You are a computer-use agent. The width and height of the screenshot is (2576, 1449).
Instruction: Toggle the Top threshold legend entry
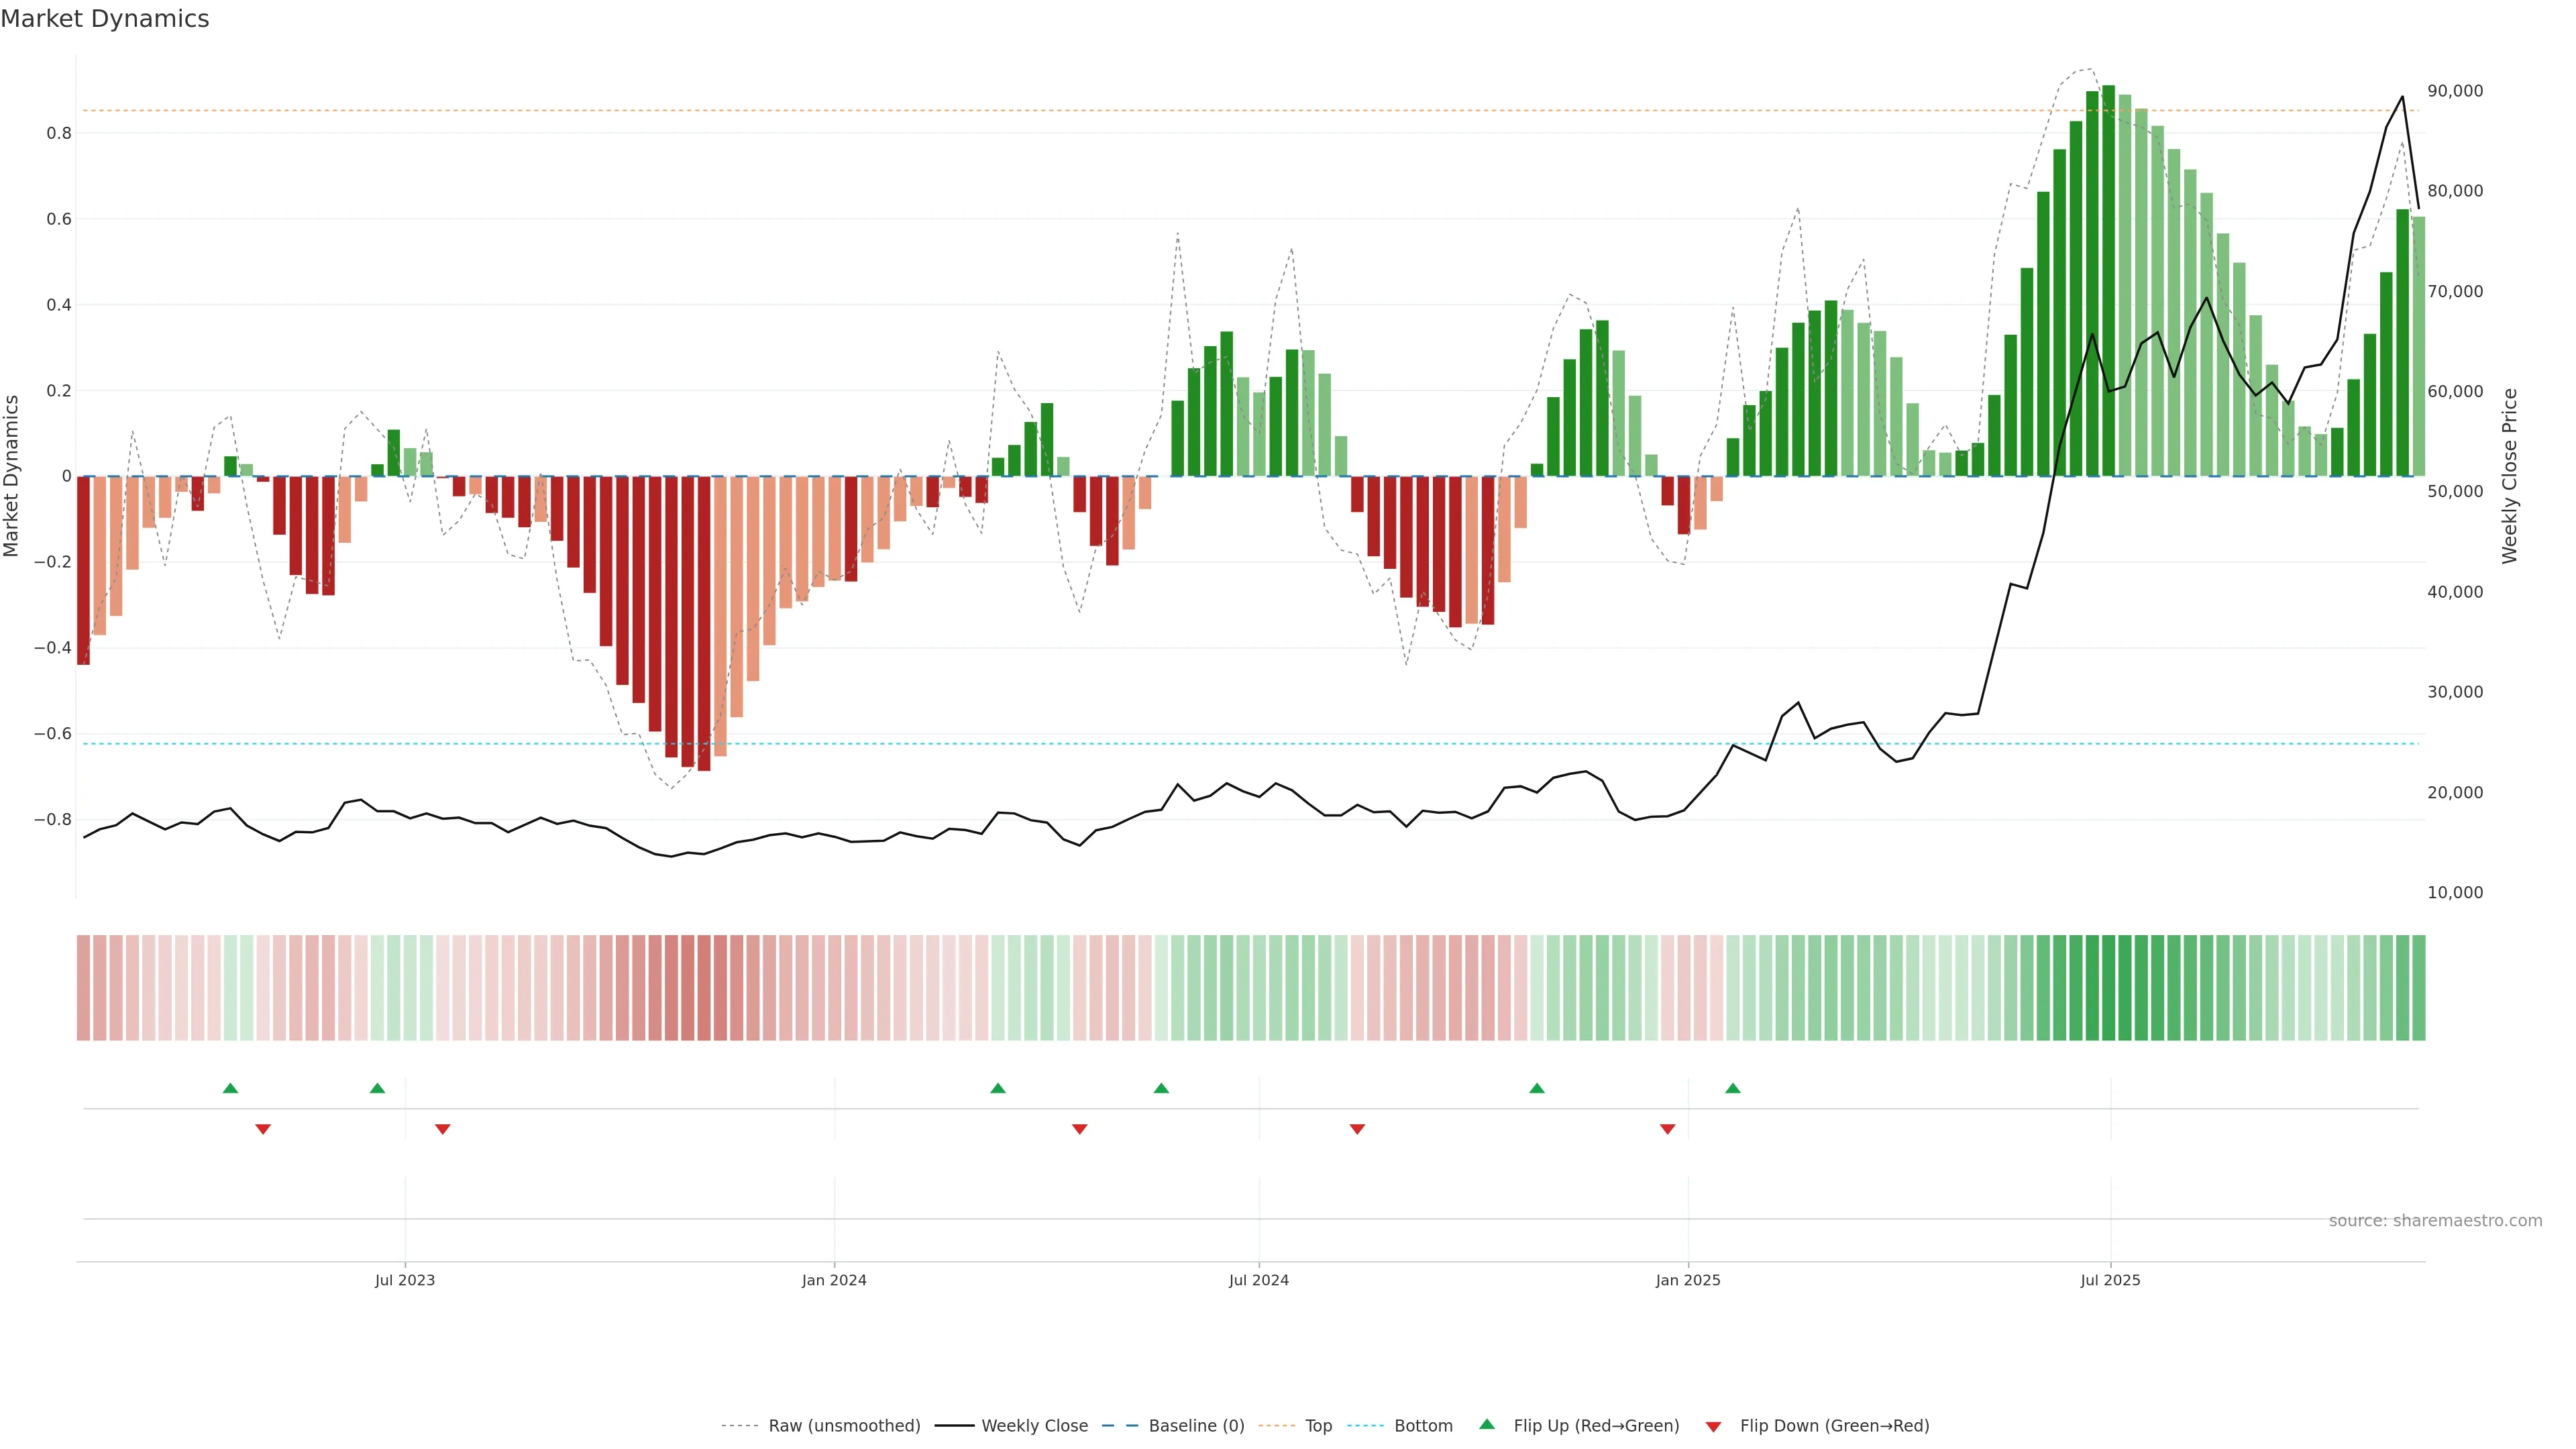[1318, 1426]
